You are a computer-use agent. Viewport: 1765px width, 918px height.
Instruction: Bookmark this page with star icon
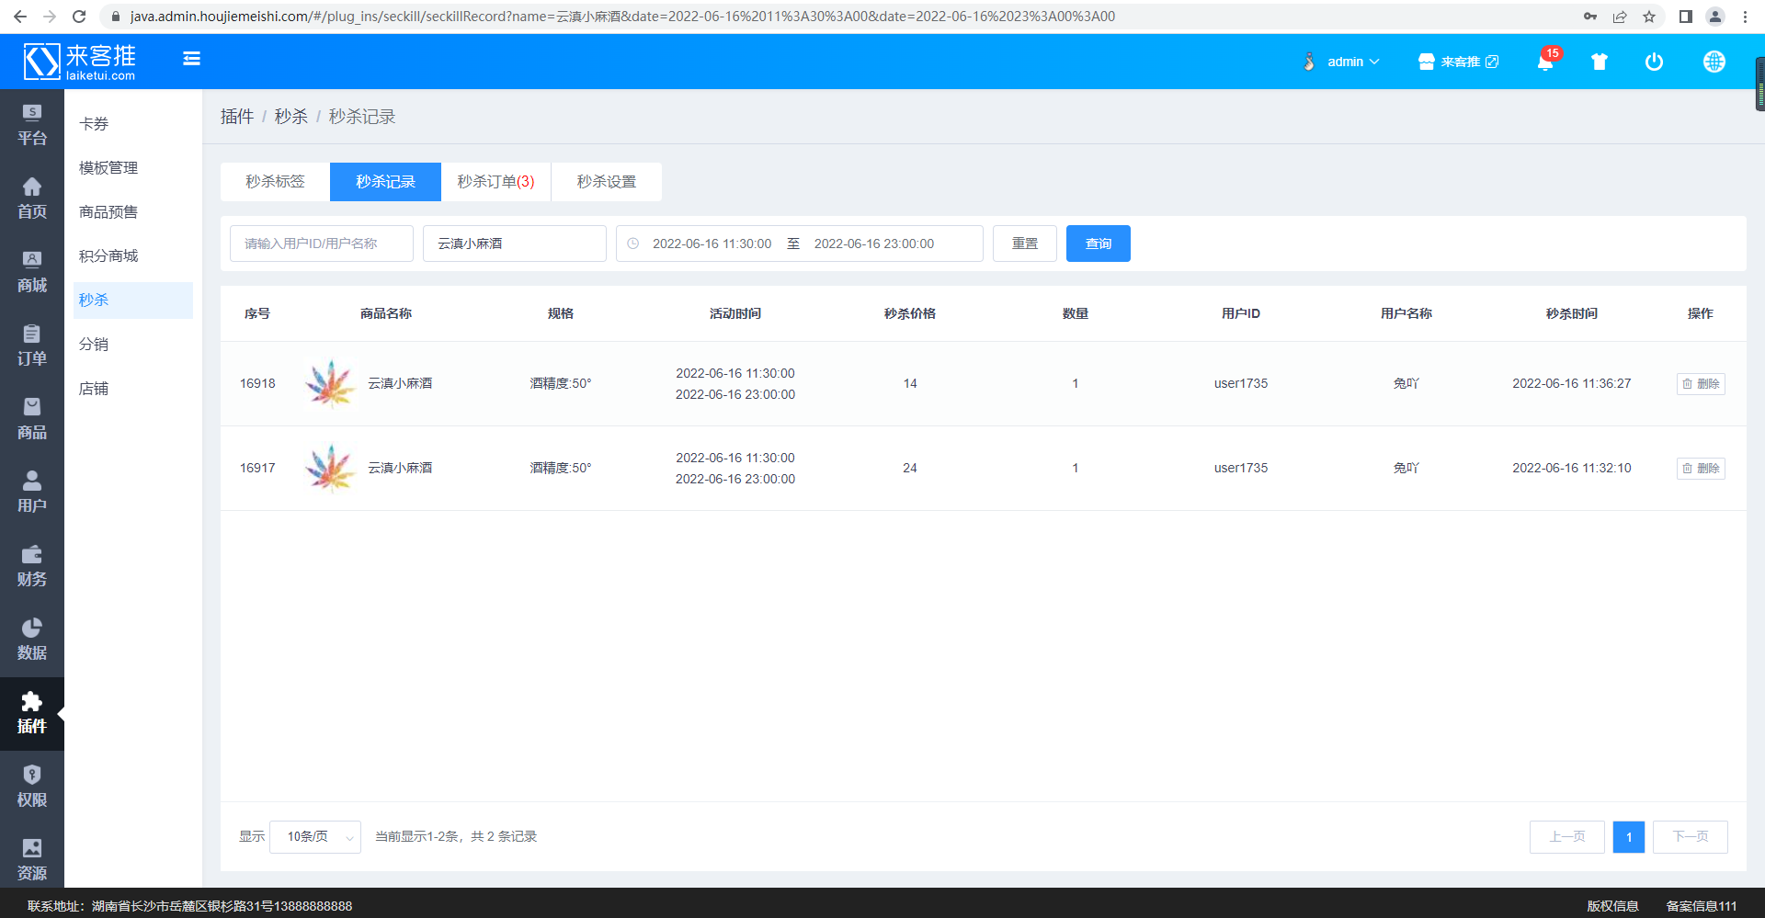pos(1649,17)
